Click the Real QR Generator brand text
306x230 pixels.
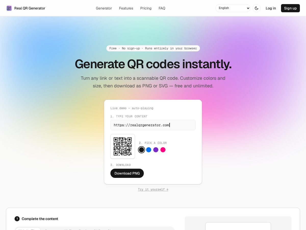click(x=30, y=8)
